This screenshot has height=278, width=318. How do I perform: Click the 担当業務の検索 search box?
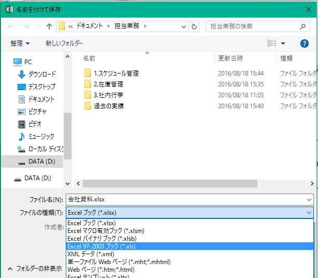pyautogui.click(x=257, y=26)
